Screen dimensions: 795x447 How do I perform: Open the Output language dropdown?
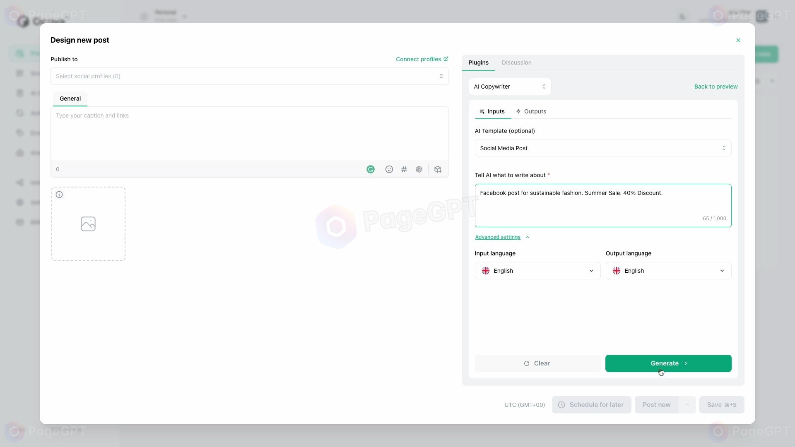(x=669, y=271)
